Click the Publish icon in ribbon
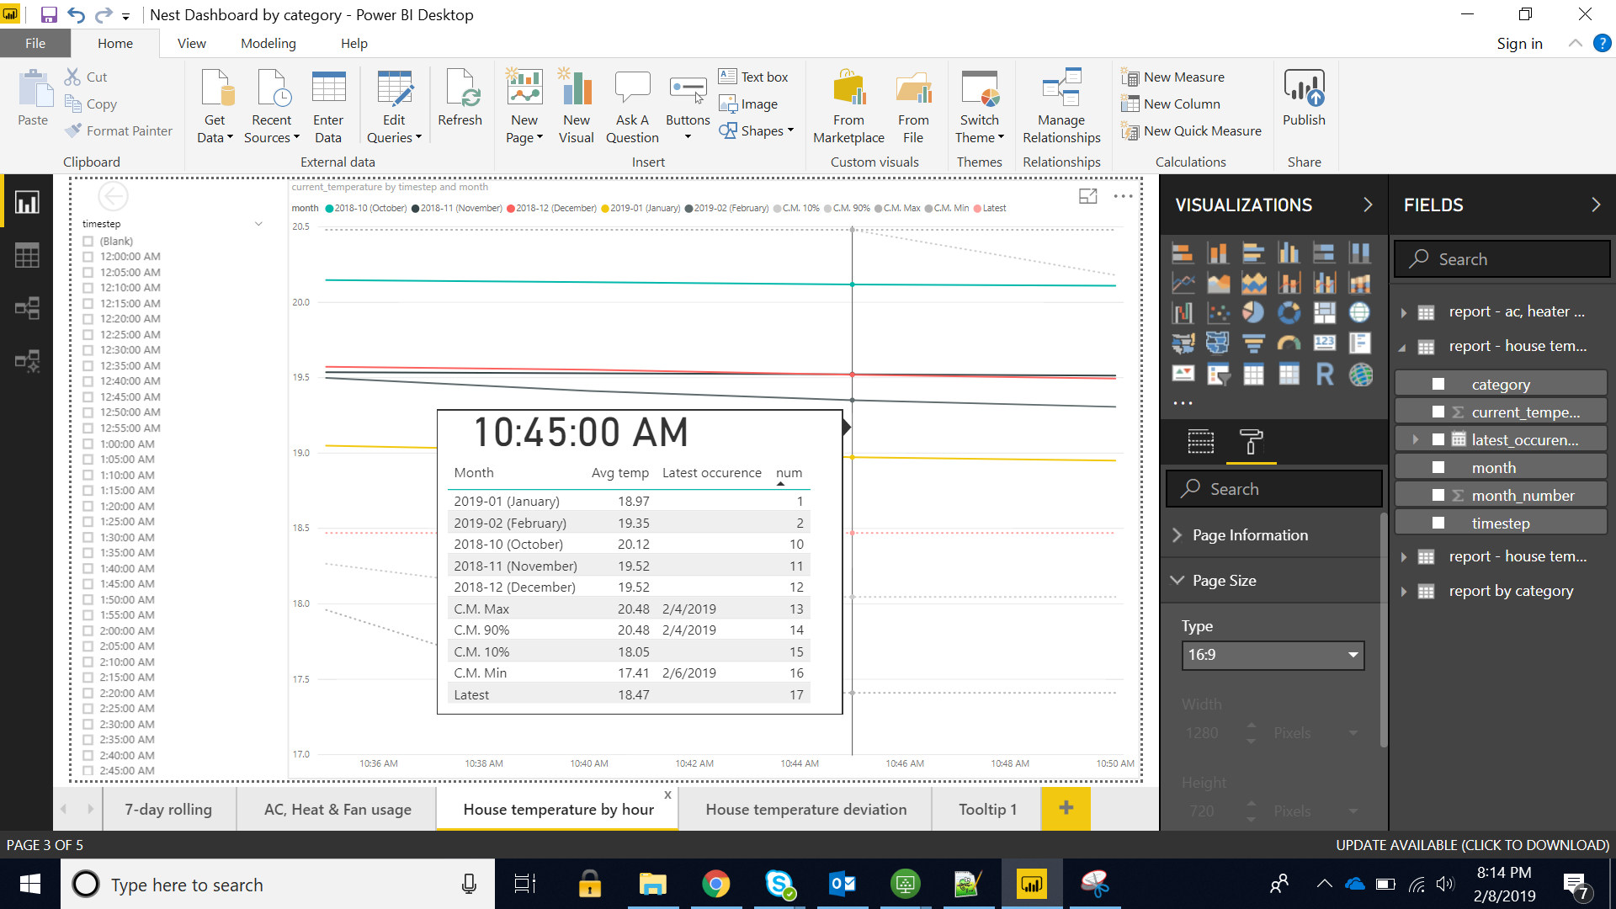The width and height of the screenshot is (1616, 909). point(1304,88)
